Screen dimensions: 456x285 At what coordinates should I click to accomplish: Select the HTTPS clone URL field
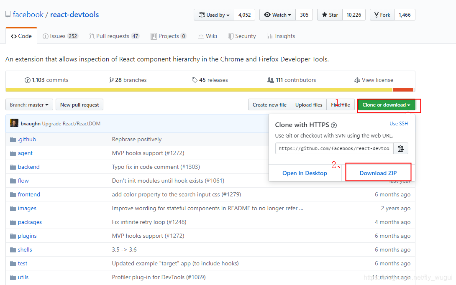click(x=334, y=148)
